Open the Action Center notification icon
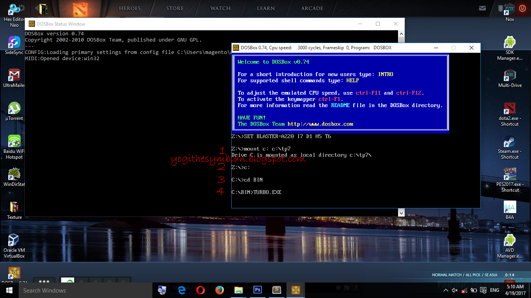 (483, 290)
